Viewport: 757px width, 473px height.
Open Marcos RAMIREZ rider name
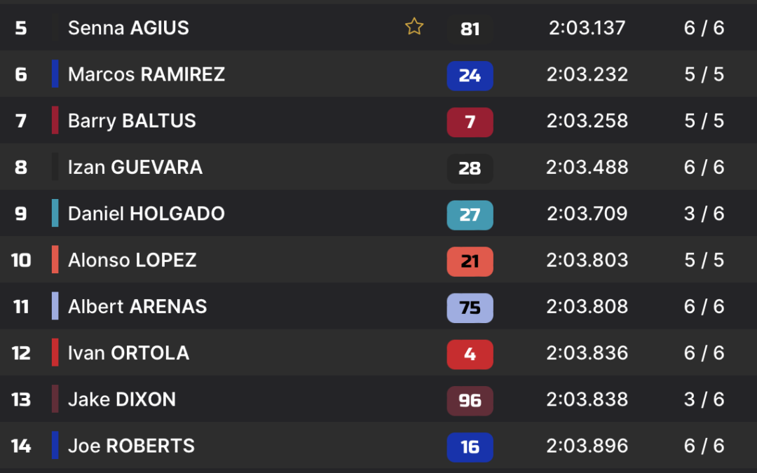click(x=146, y=74)
